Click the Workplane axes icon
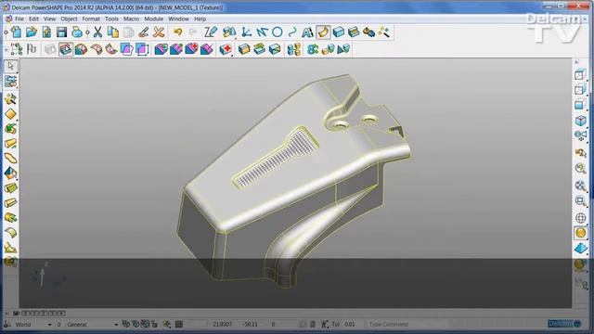 coord(246,32)
